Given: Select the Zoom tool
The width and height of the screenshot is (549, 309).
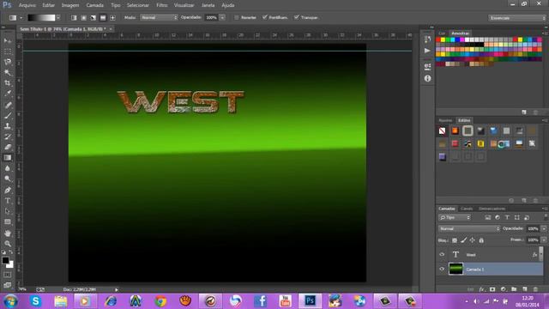Looking at the screenshot, I should (x=8, y=244).
